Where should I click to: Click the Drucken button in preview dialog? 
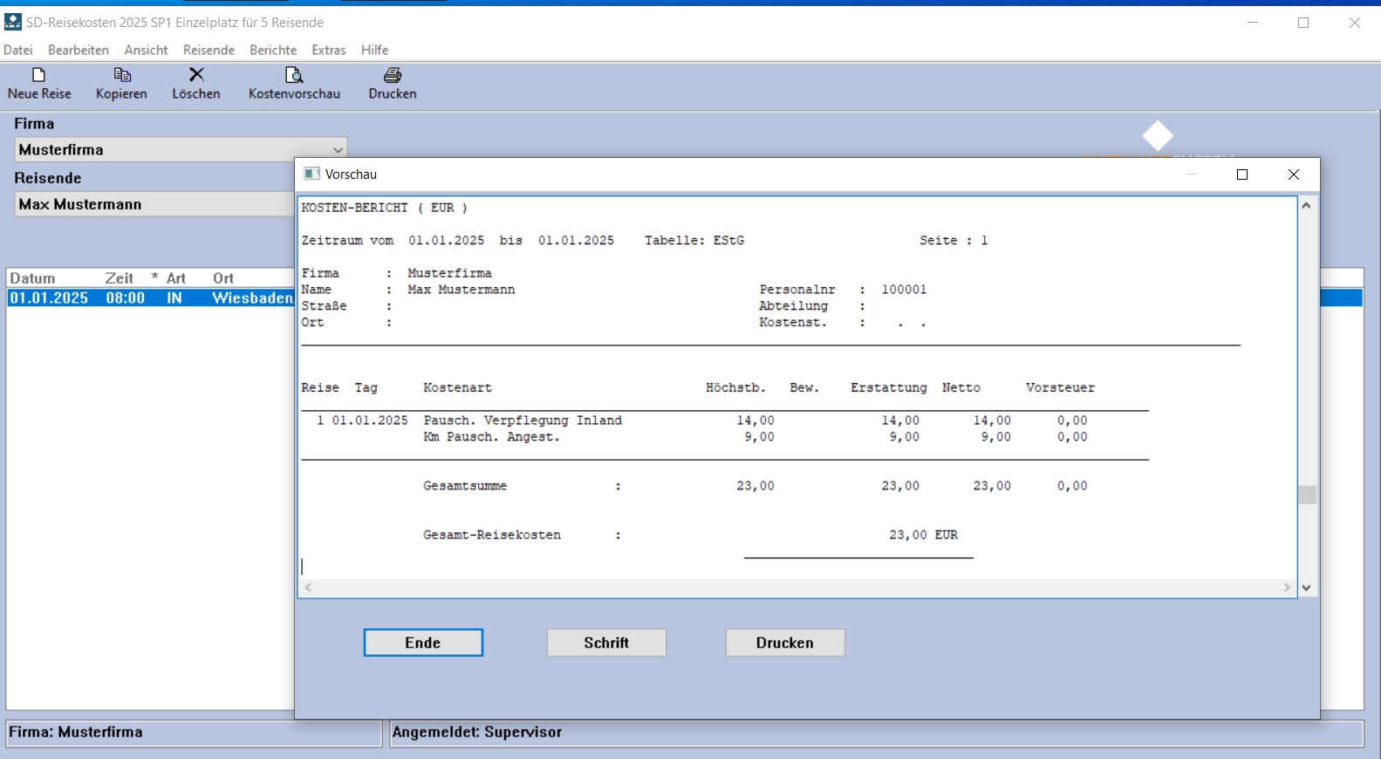[785, 643]
